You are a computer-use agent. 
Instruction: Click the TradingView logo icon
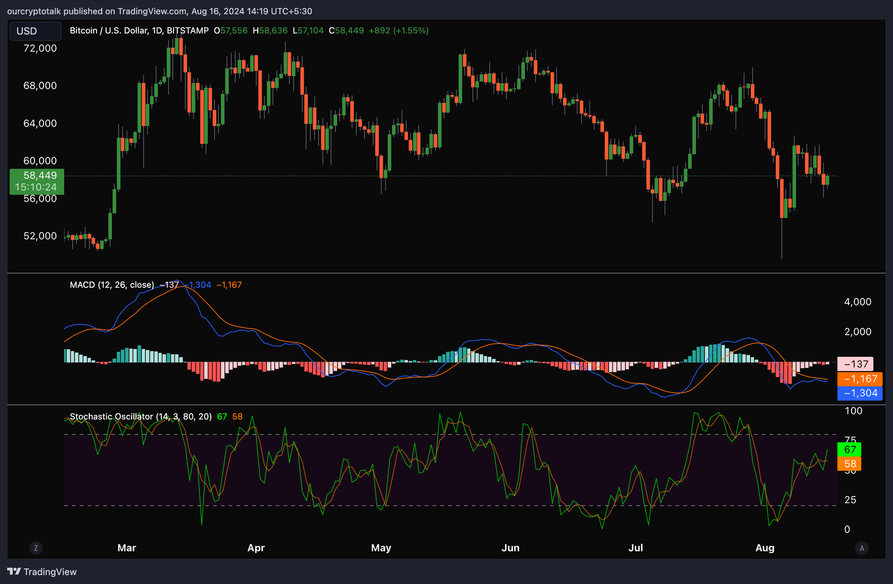(16, 572)
